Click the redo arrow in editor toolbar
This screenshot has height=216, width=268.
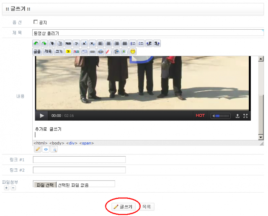coord(44,44)
